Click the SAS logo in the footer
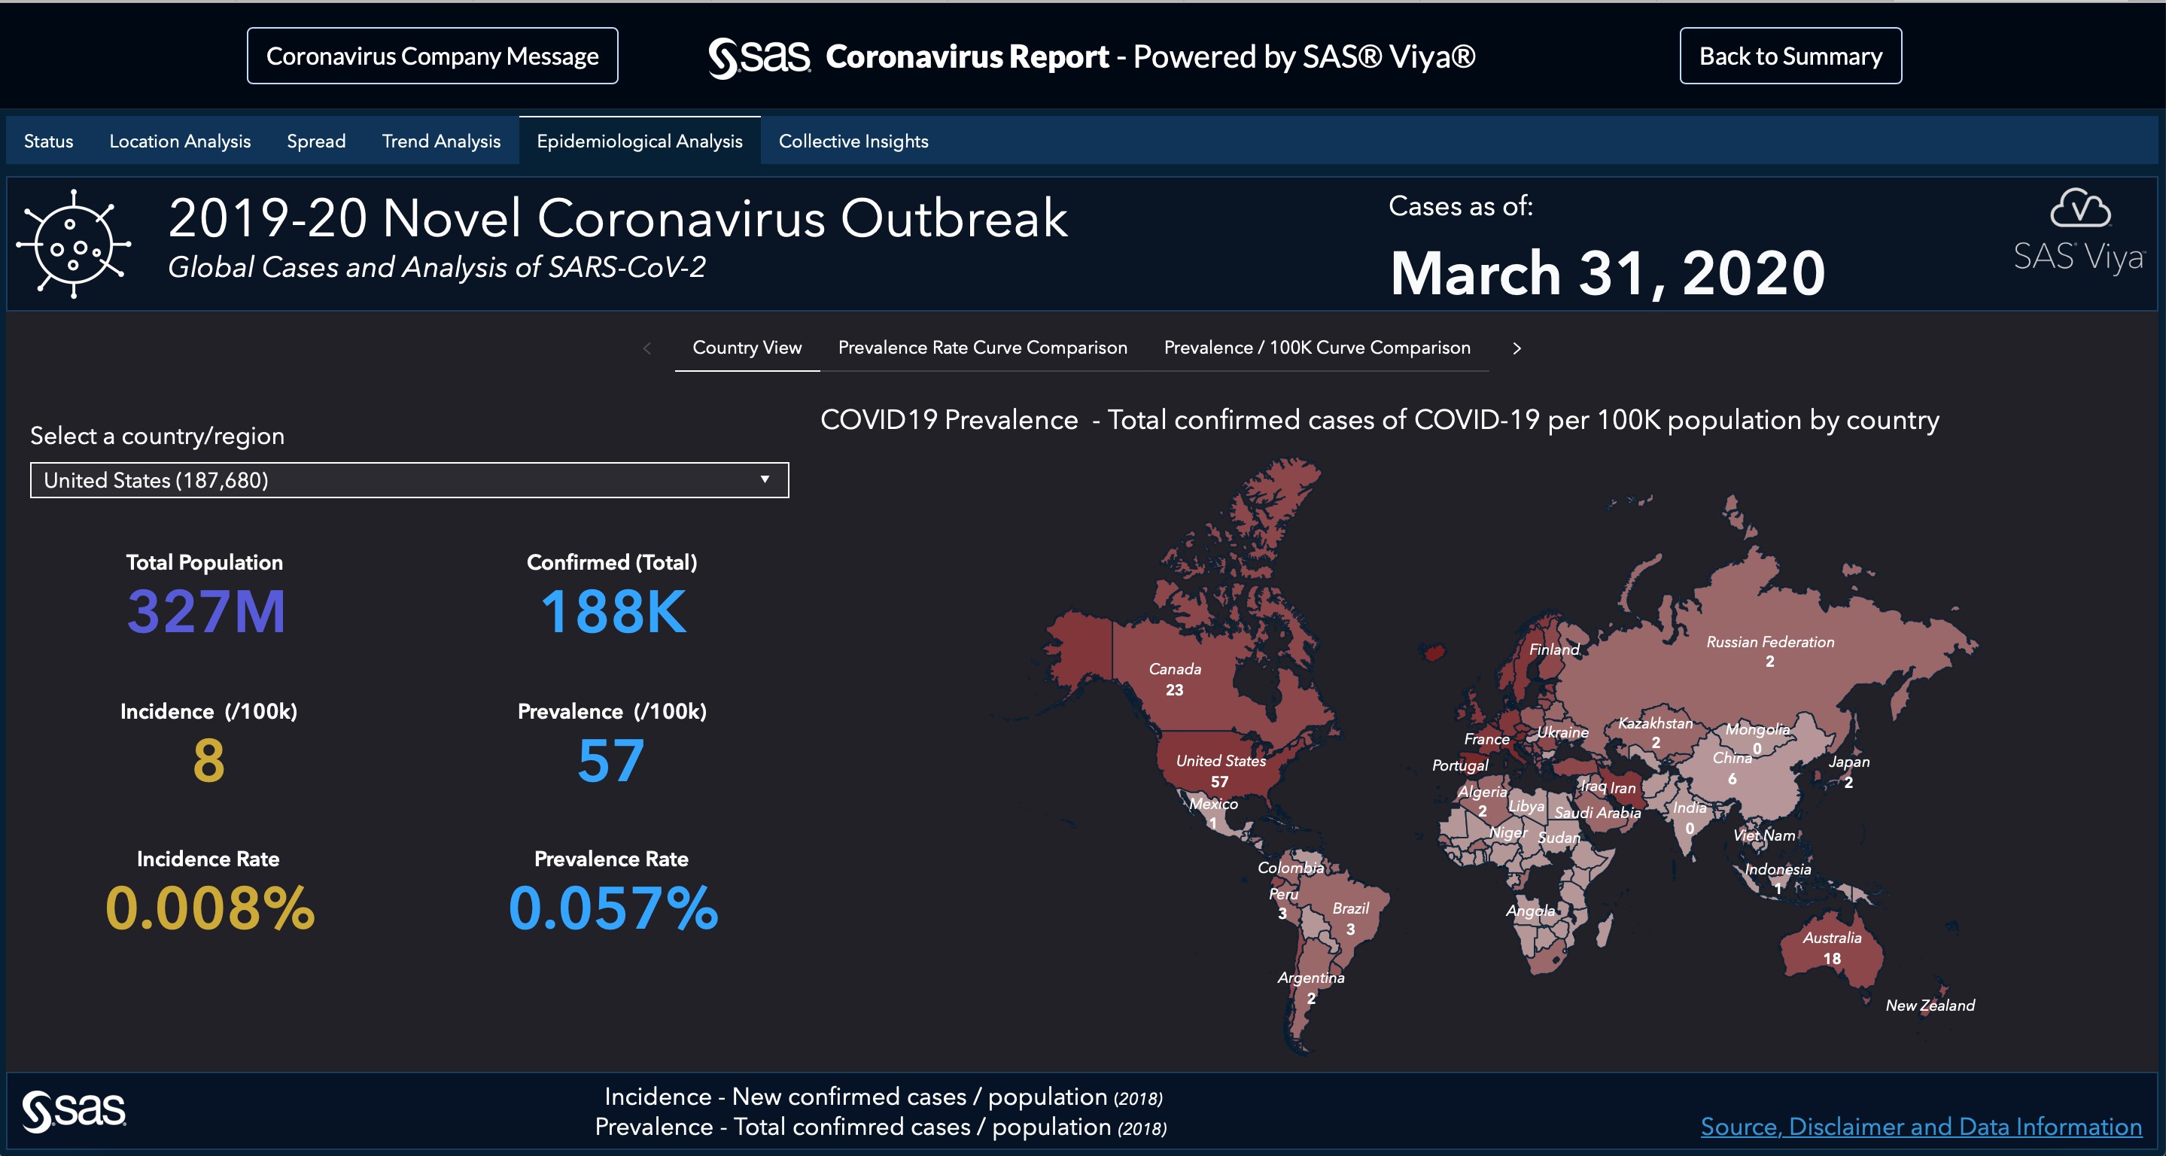Viewport: 2166px width, 1156px height. 74,1112
